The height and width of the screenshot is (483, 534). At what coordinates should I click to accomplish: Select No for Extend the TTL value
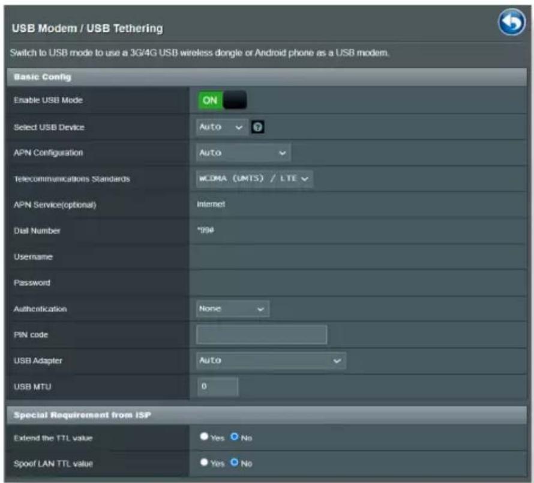click(x=234, y=436)
